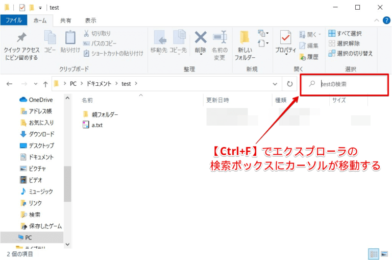Image resolution: width=392 pixels, height=260 pixels.
Task: Go up one folder level arrow
Action: pos(45,84)
